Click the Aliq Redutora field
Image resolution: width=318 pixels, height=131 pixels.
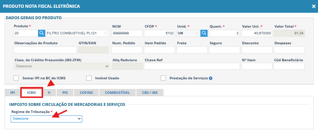[x=127, y=66]
